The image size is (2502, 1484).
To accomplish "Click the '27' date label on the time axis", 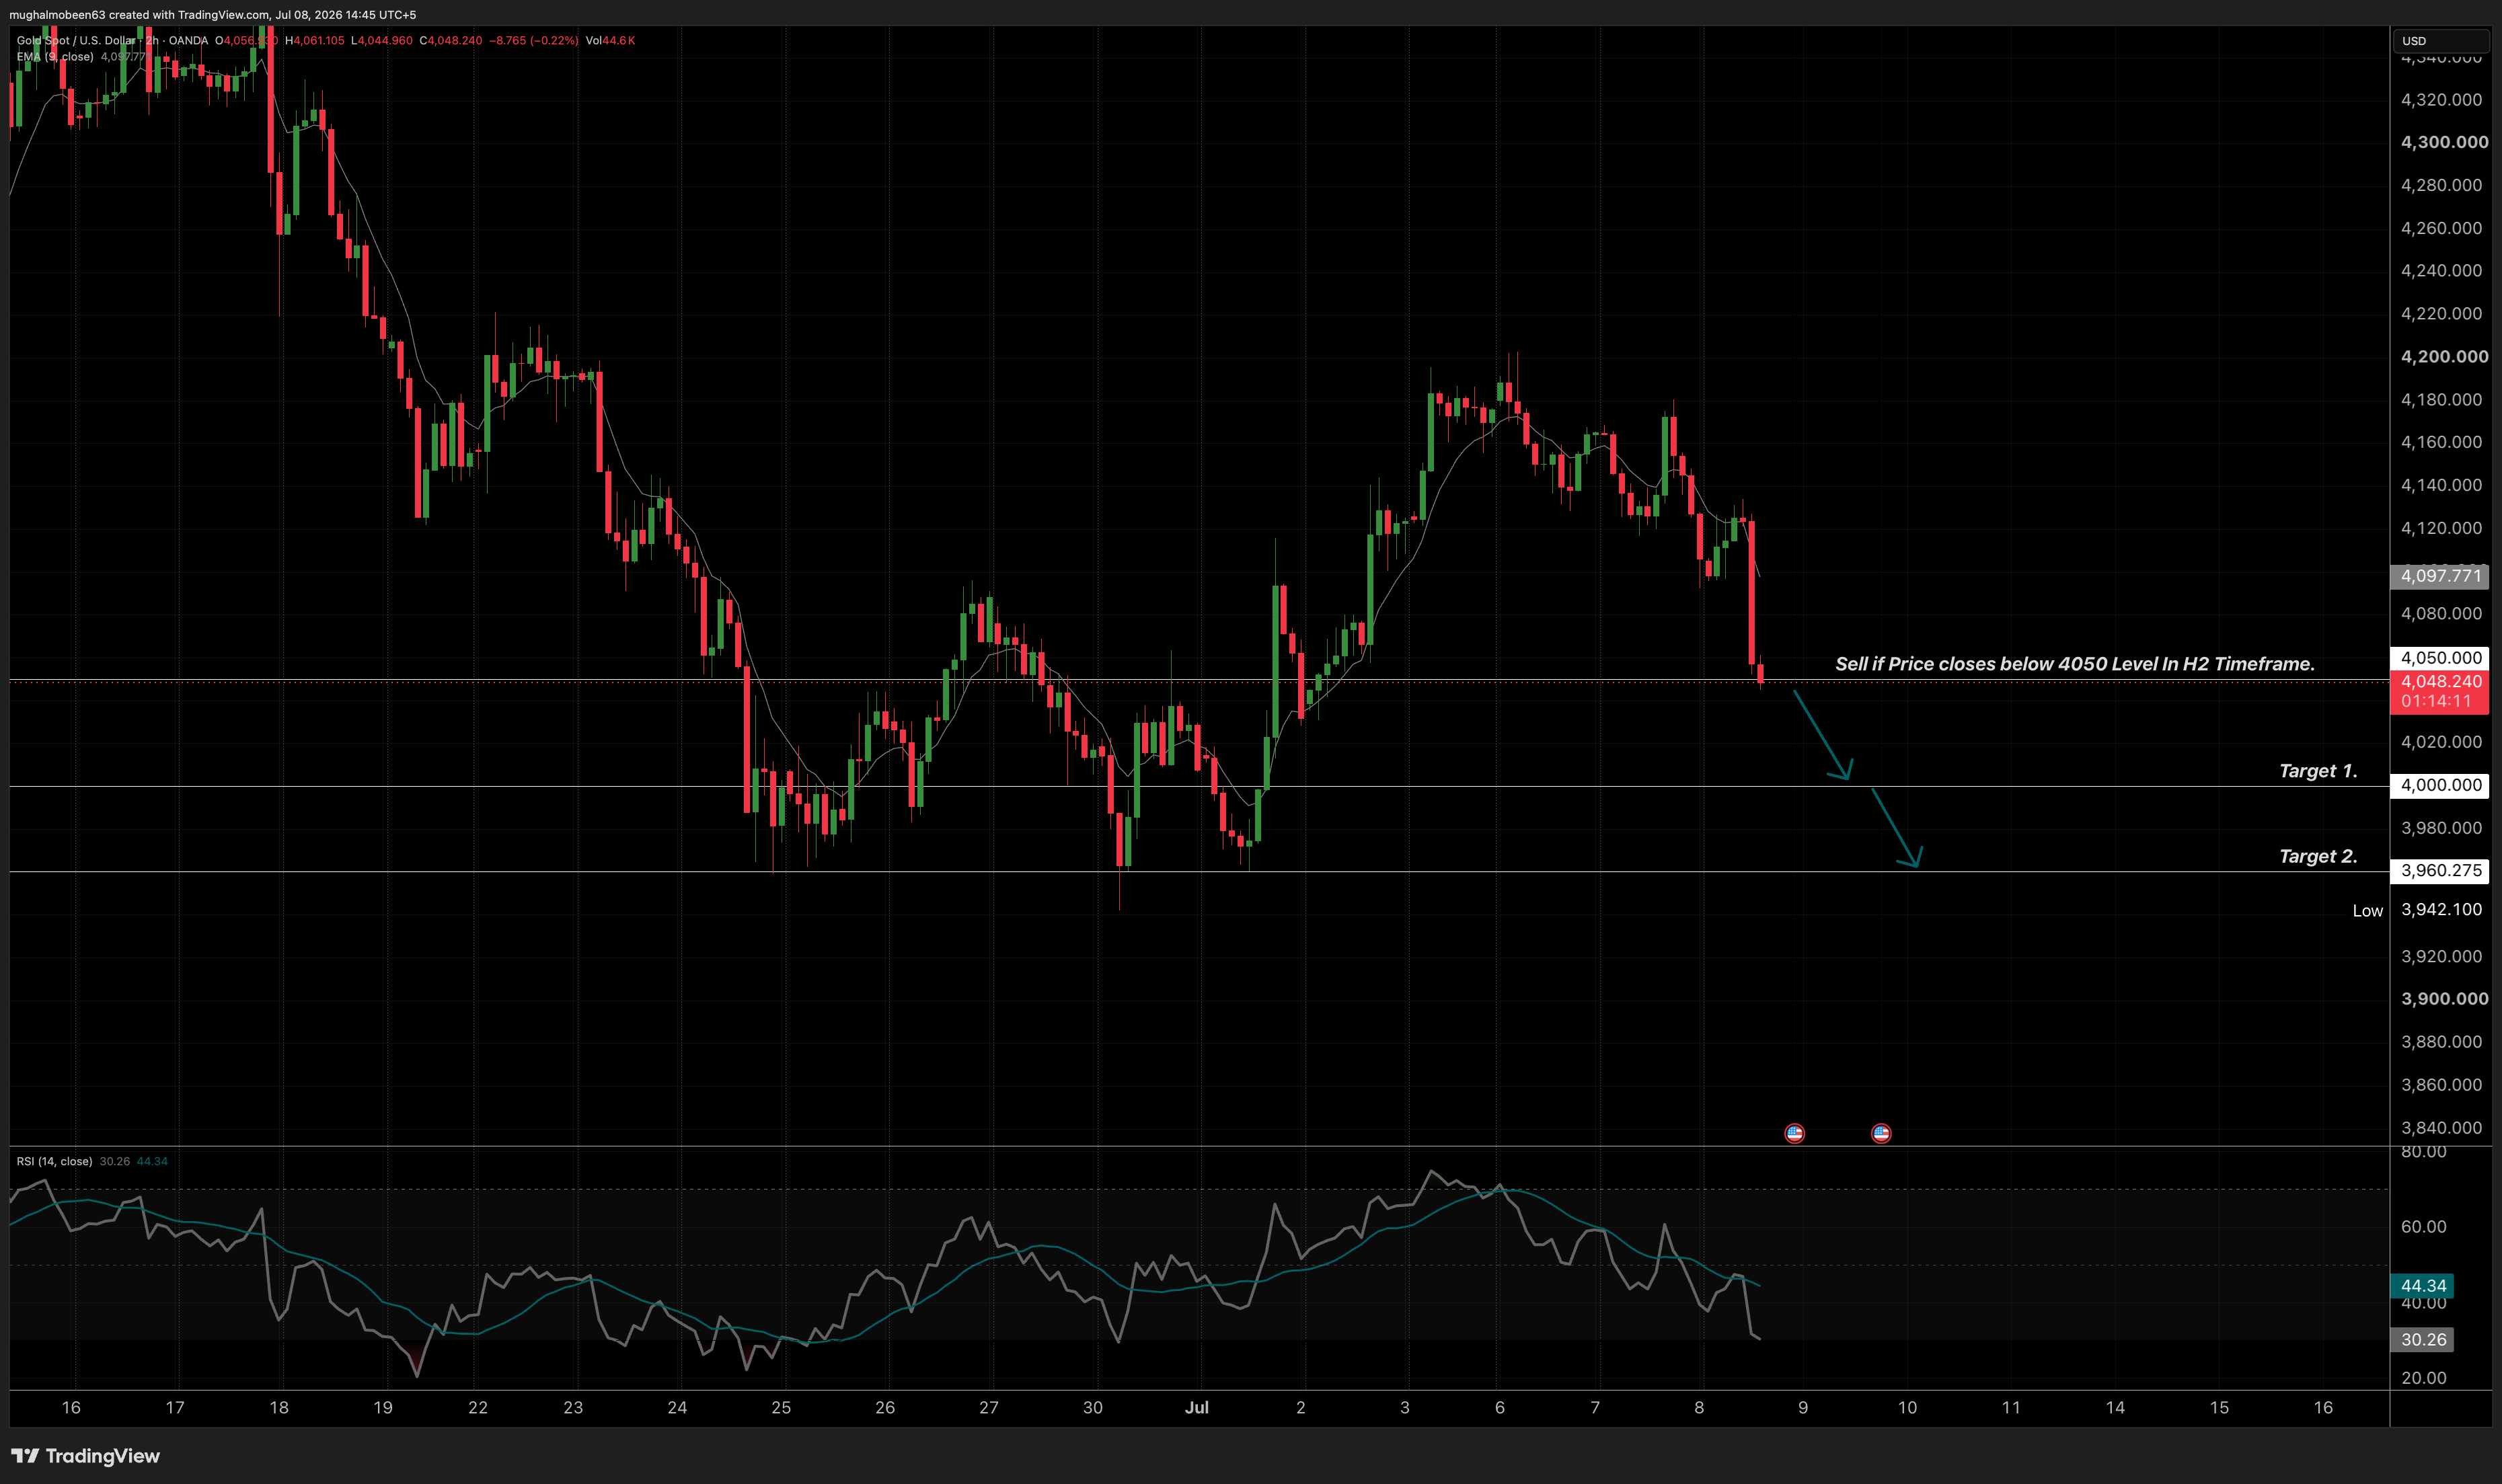I will [x=988, y=1407].
